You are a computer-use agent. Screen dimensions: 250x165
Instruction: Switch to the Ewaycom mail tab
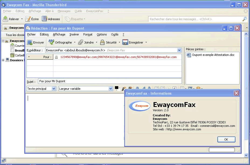13,28
